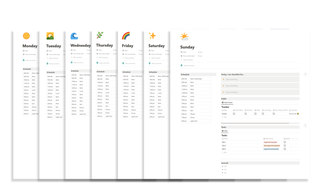Click the '1:00 pm' cell in Sunday's schedule

(x=184, y=96)
